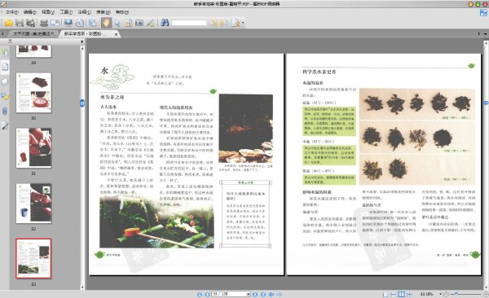Select page 30 thumbnail
The height and width of the screenshot is (298, 489).
coord(33,93)
